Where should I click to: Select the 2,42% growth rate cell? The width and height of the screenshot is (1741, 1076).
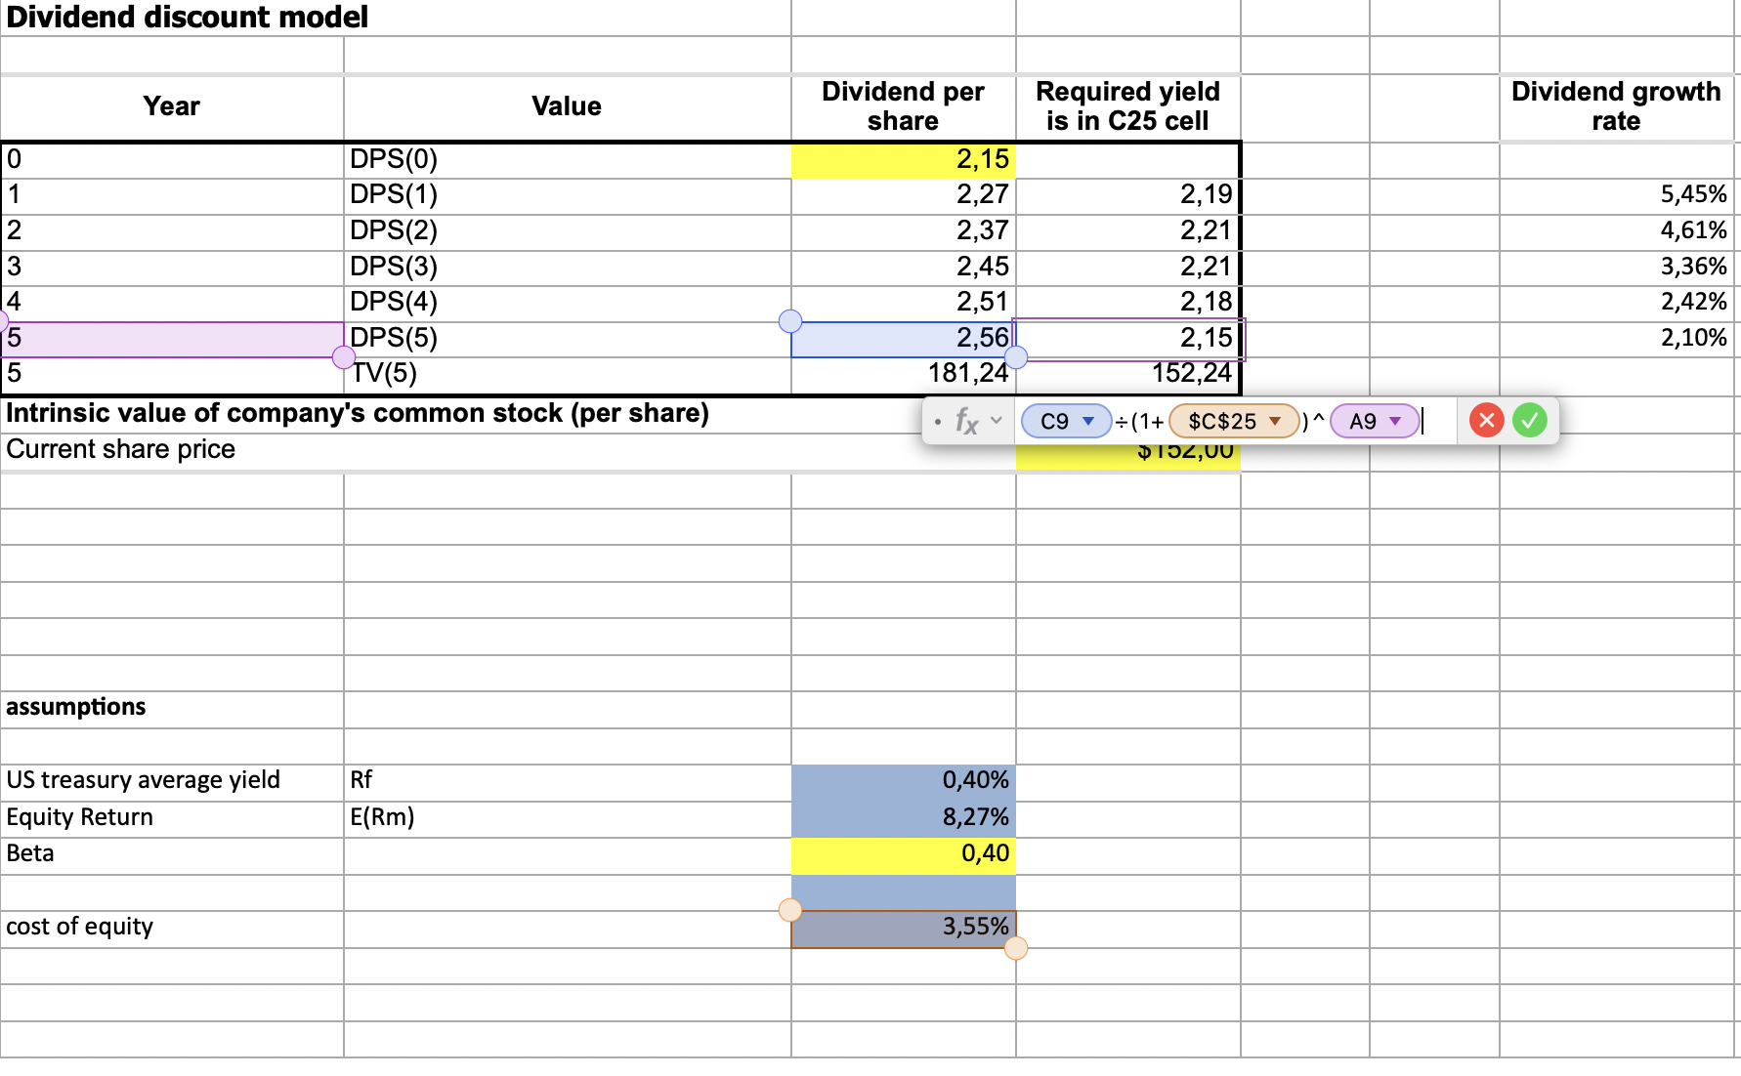coord(1616,303)
